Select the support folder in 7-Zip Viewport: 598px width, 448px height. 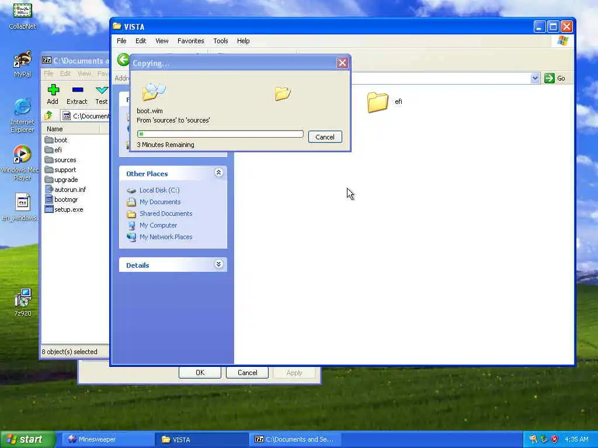[60, 170]
